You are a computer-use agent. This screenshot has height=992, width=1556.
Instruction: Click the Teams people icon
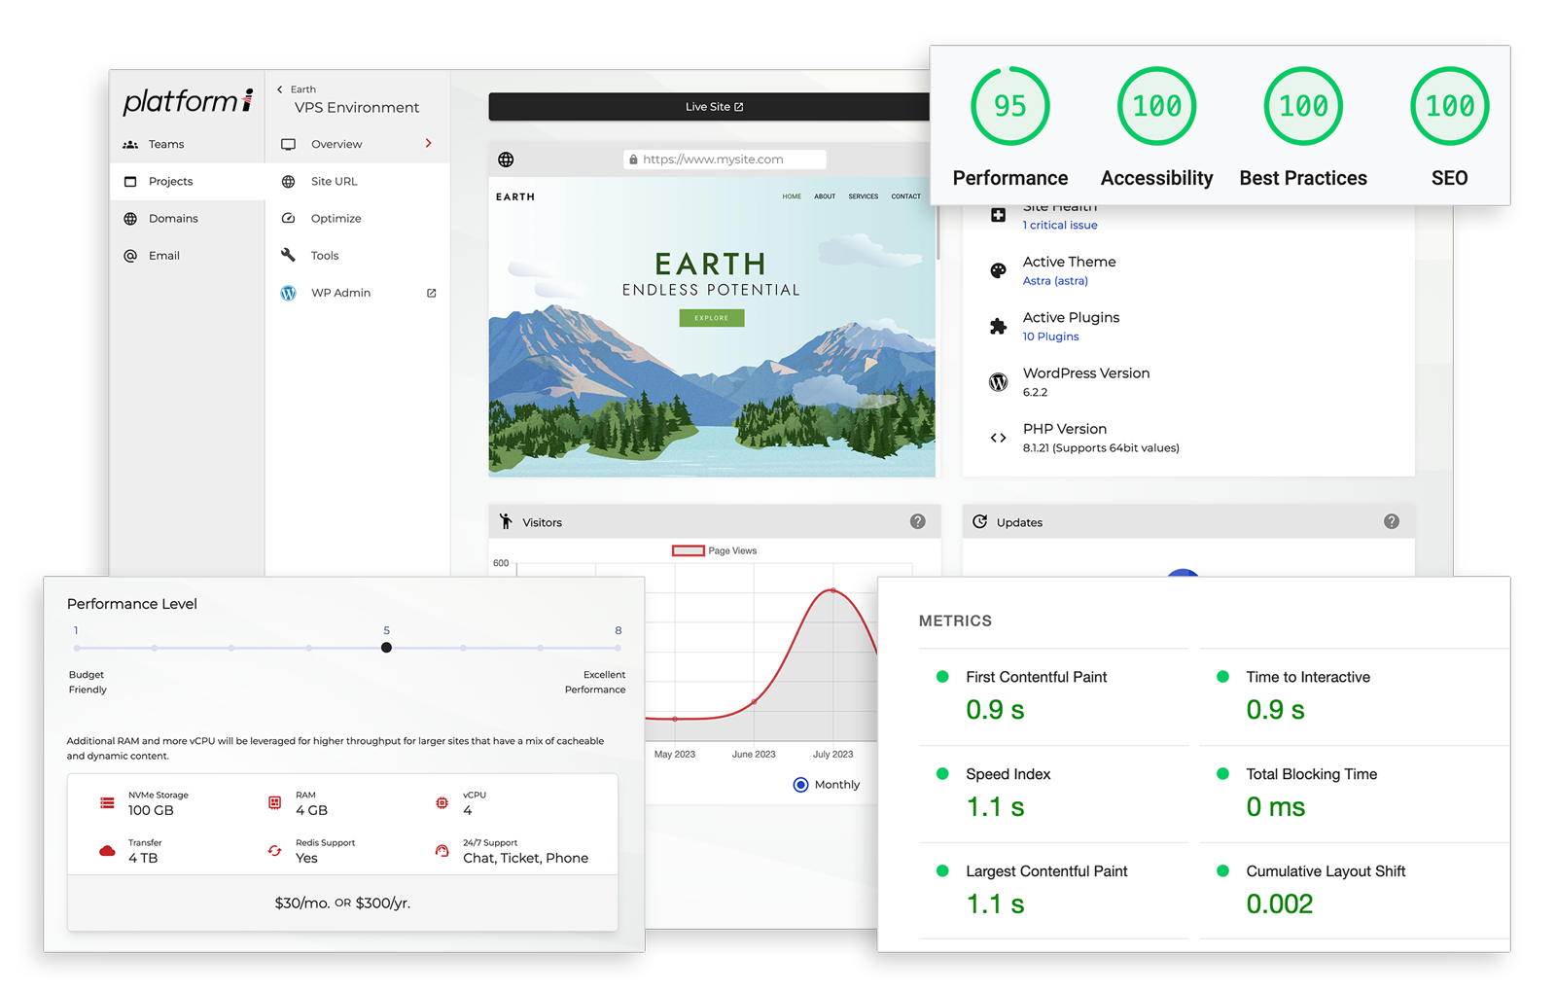tap(130, 145)
